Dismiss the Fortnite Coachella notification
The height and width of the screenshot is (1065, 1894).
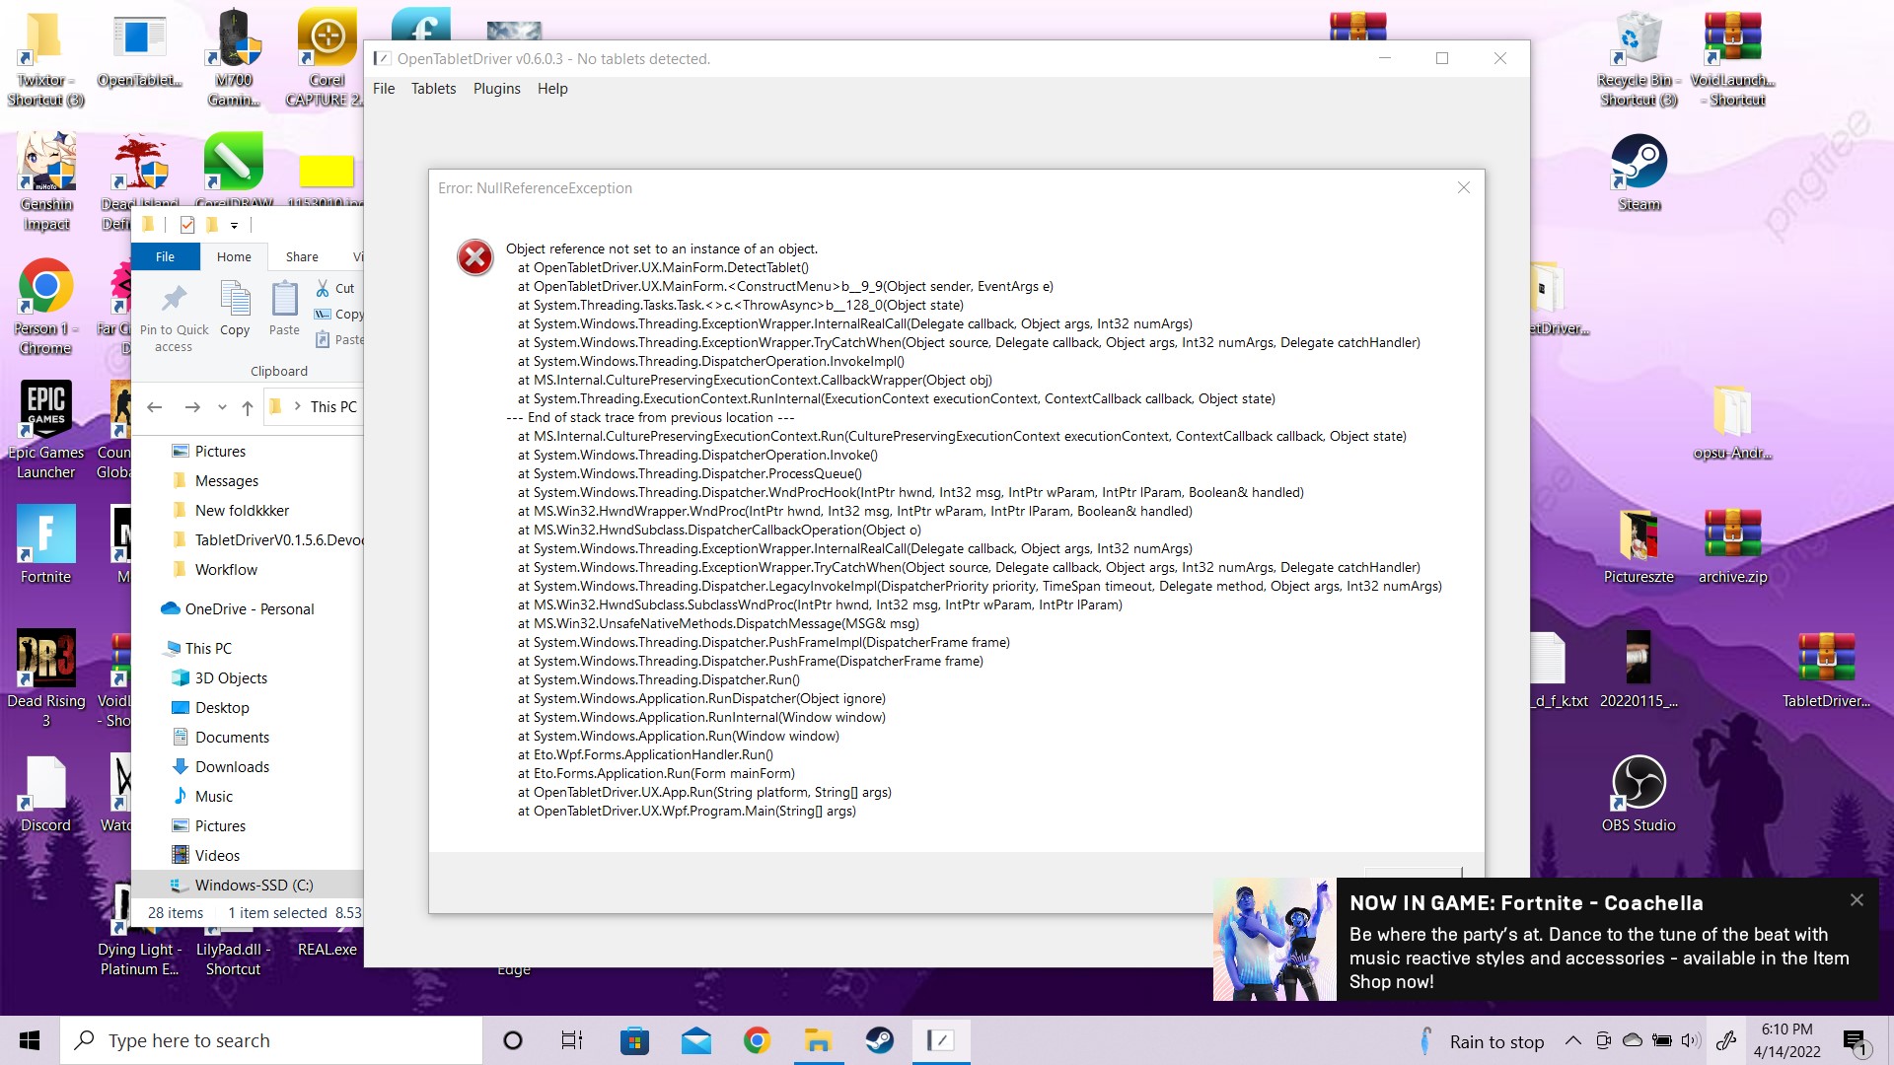click(x=1857, y=899)
